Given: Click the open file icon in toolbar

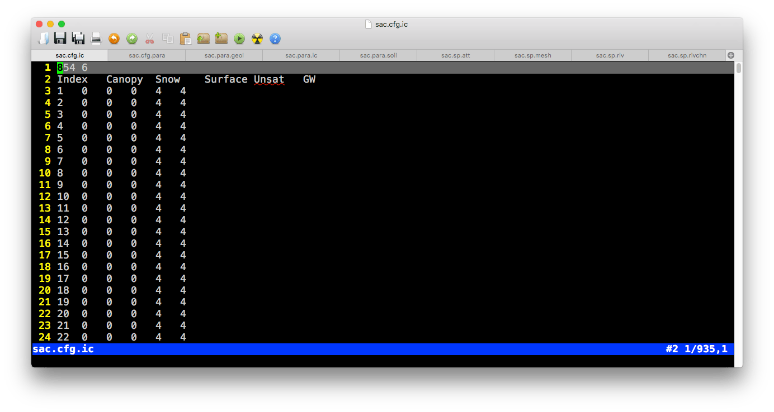Looking at the screenshot, I should tap(43, 39).
